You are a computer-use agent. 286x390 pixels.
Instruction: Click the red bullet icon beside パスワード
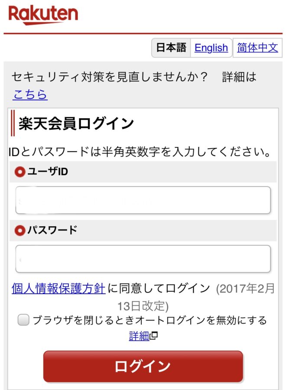[x=20, y=231]
